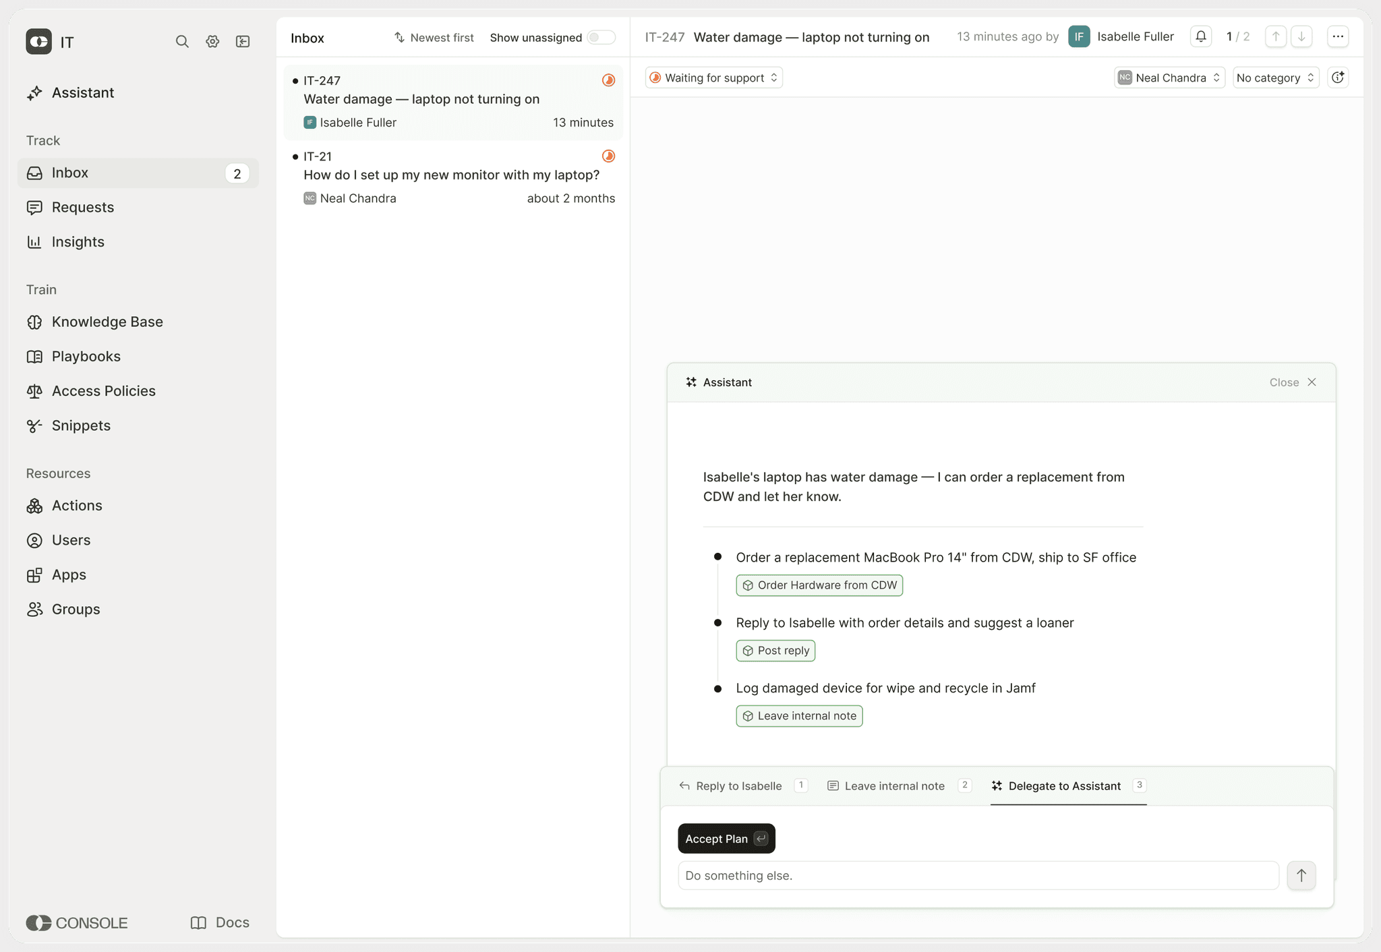Click the Do something else input field

click(978, 875)
